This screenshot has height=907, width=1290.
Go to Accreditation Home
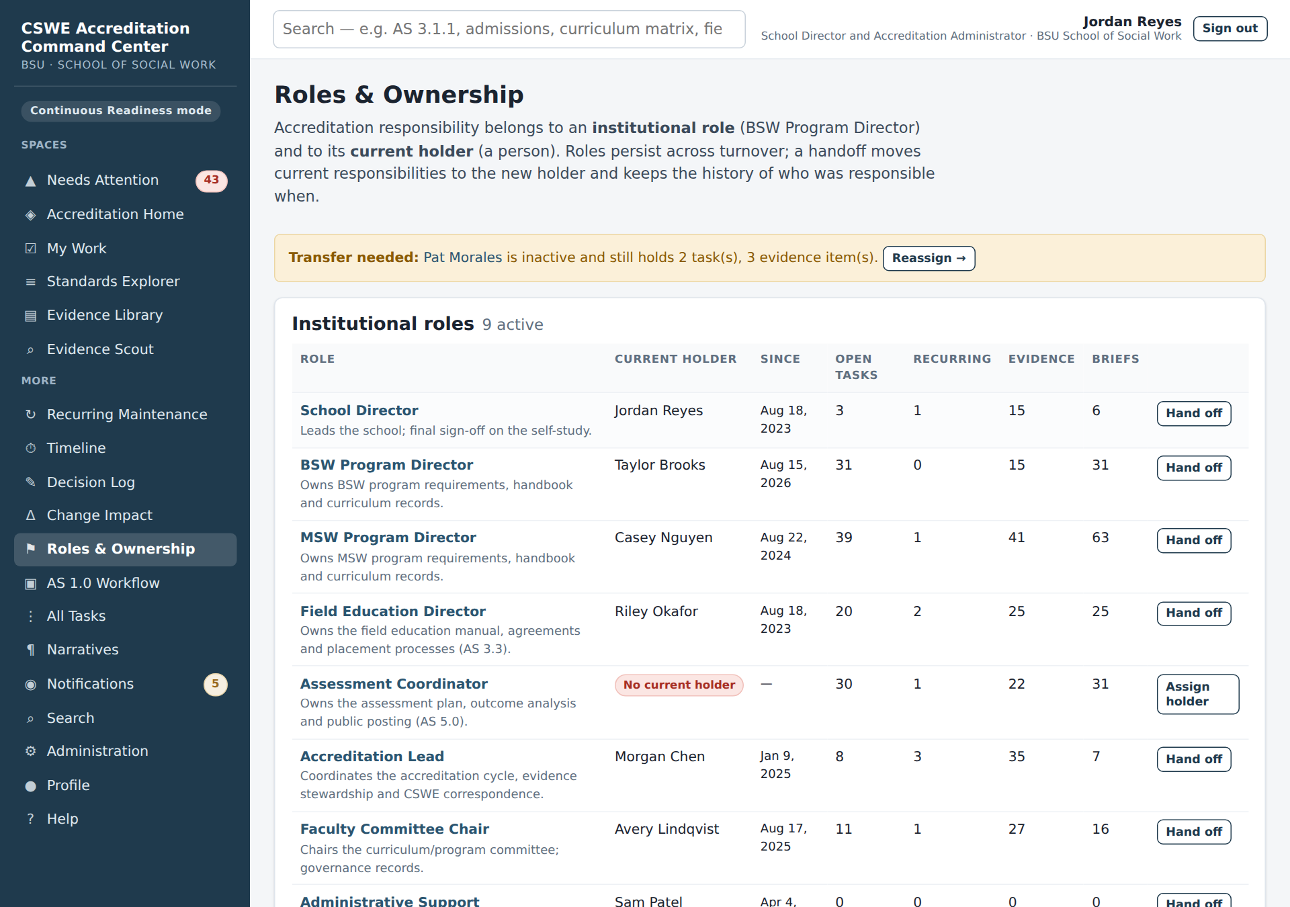click(125, 214)
